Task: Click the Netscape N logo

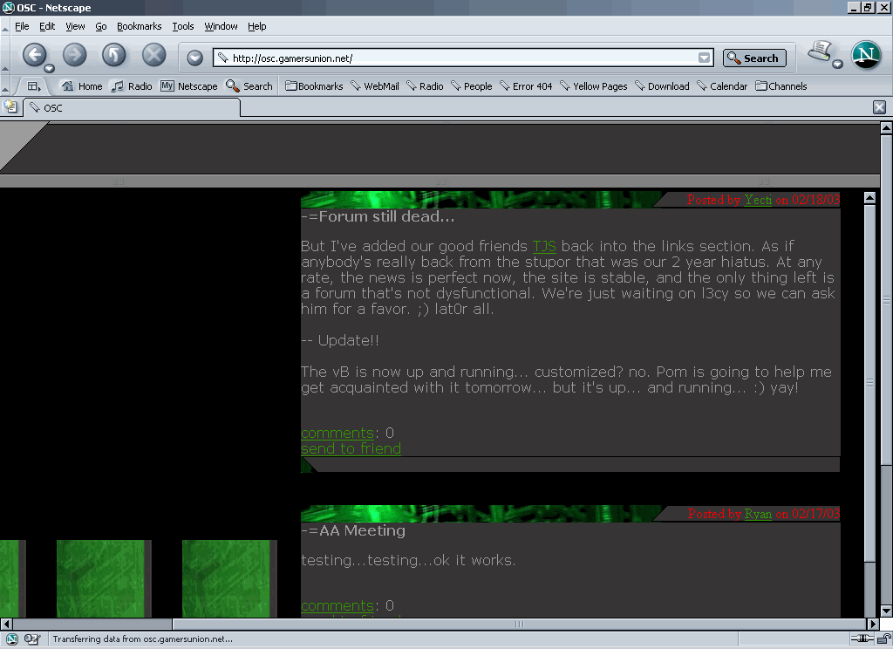Action: pyautogui.click(x=866, y=55)
